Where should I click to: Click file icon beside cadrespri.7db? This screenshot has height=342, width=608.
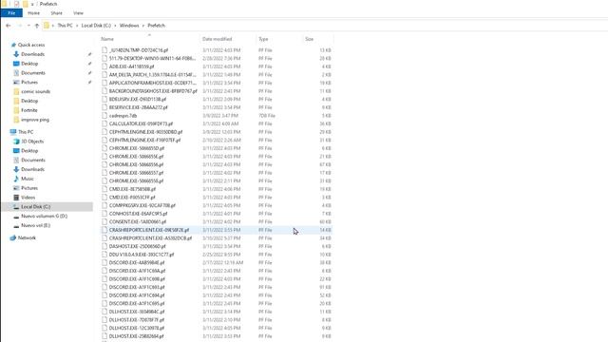click(x=104, y=116)
